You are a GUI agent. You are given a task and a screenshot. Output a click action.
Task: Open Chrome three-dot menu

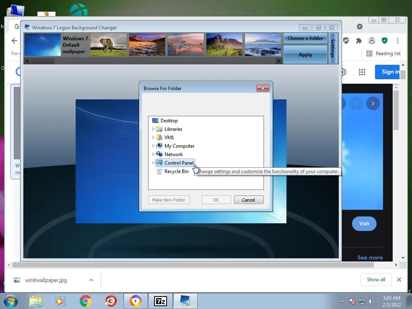point(398,41)
